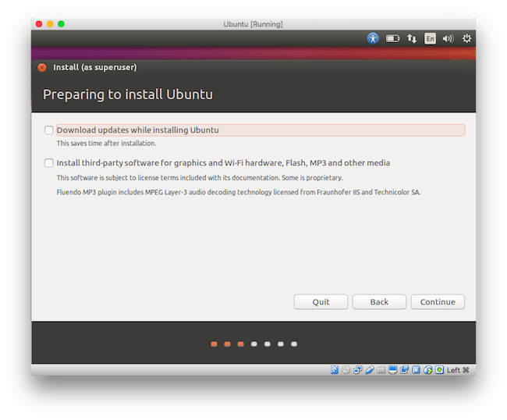Click the VirtualBox network adapters icon
The image size is (507, 420).
(357, 369)
